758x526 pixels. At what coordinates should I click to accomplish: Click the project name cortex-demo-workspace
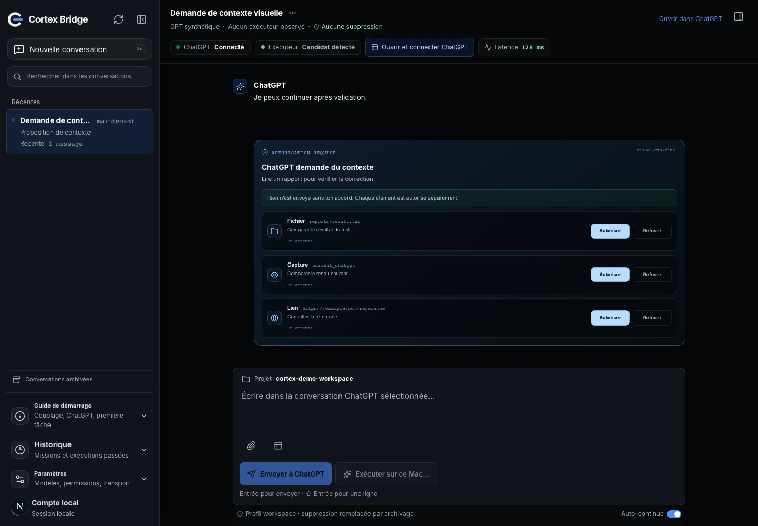314,379
